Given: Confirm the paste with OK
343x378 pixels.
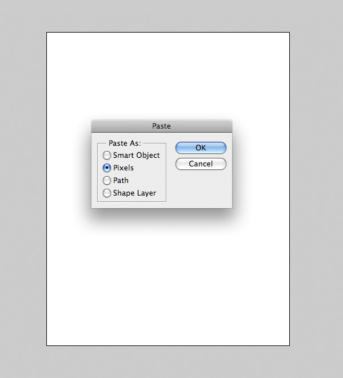Looking at the screenshot, I should [201, 148].
